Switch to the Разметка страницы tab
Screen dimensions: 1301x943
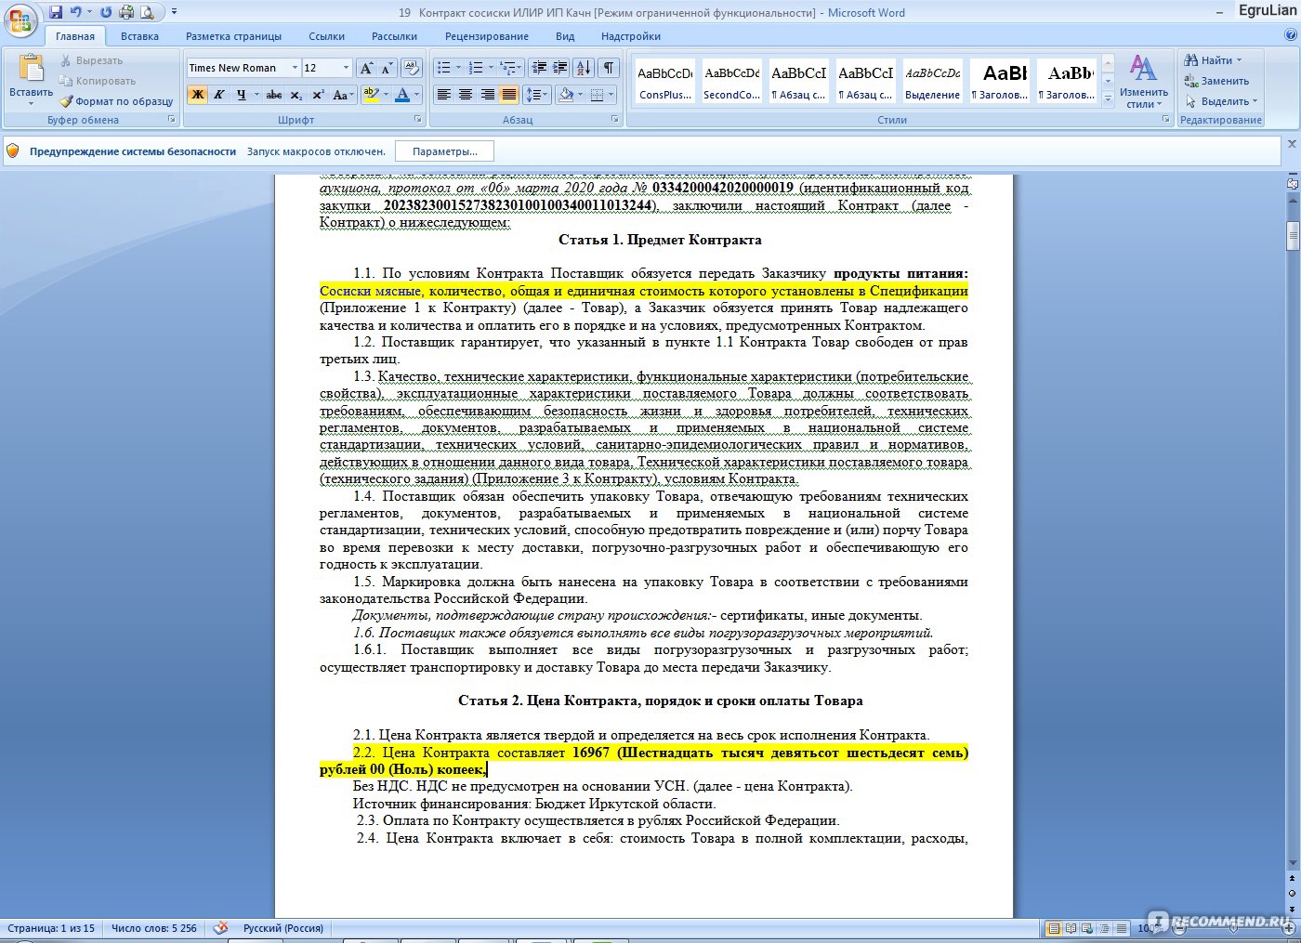click(x=233, y=36)
